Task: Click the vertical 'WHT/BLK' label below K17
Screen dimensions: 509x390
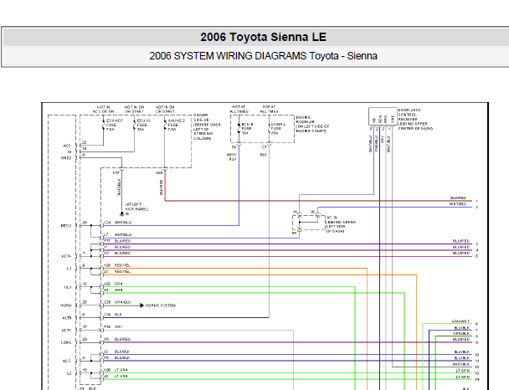Action: (x=119, y=187)
